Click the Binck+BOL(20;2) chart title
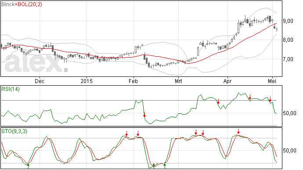Viewport: 303px width, 170px height. pyautogui.click(x=22, y=4)
